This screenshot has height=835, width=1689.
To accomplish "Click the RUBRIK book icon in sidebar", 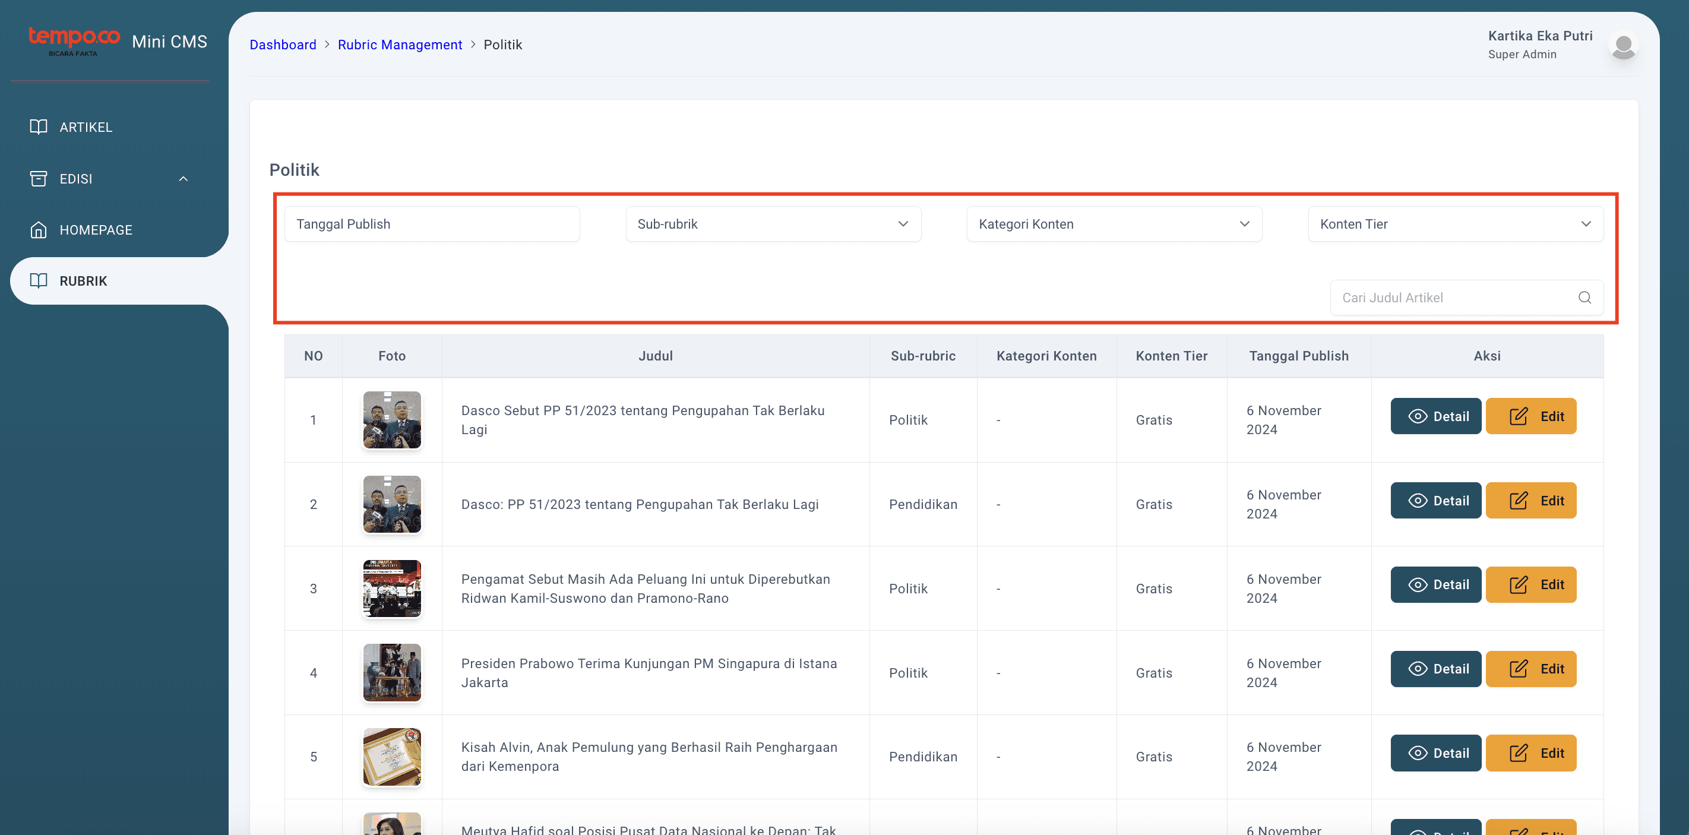I will [39, 280].
